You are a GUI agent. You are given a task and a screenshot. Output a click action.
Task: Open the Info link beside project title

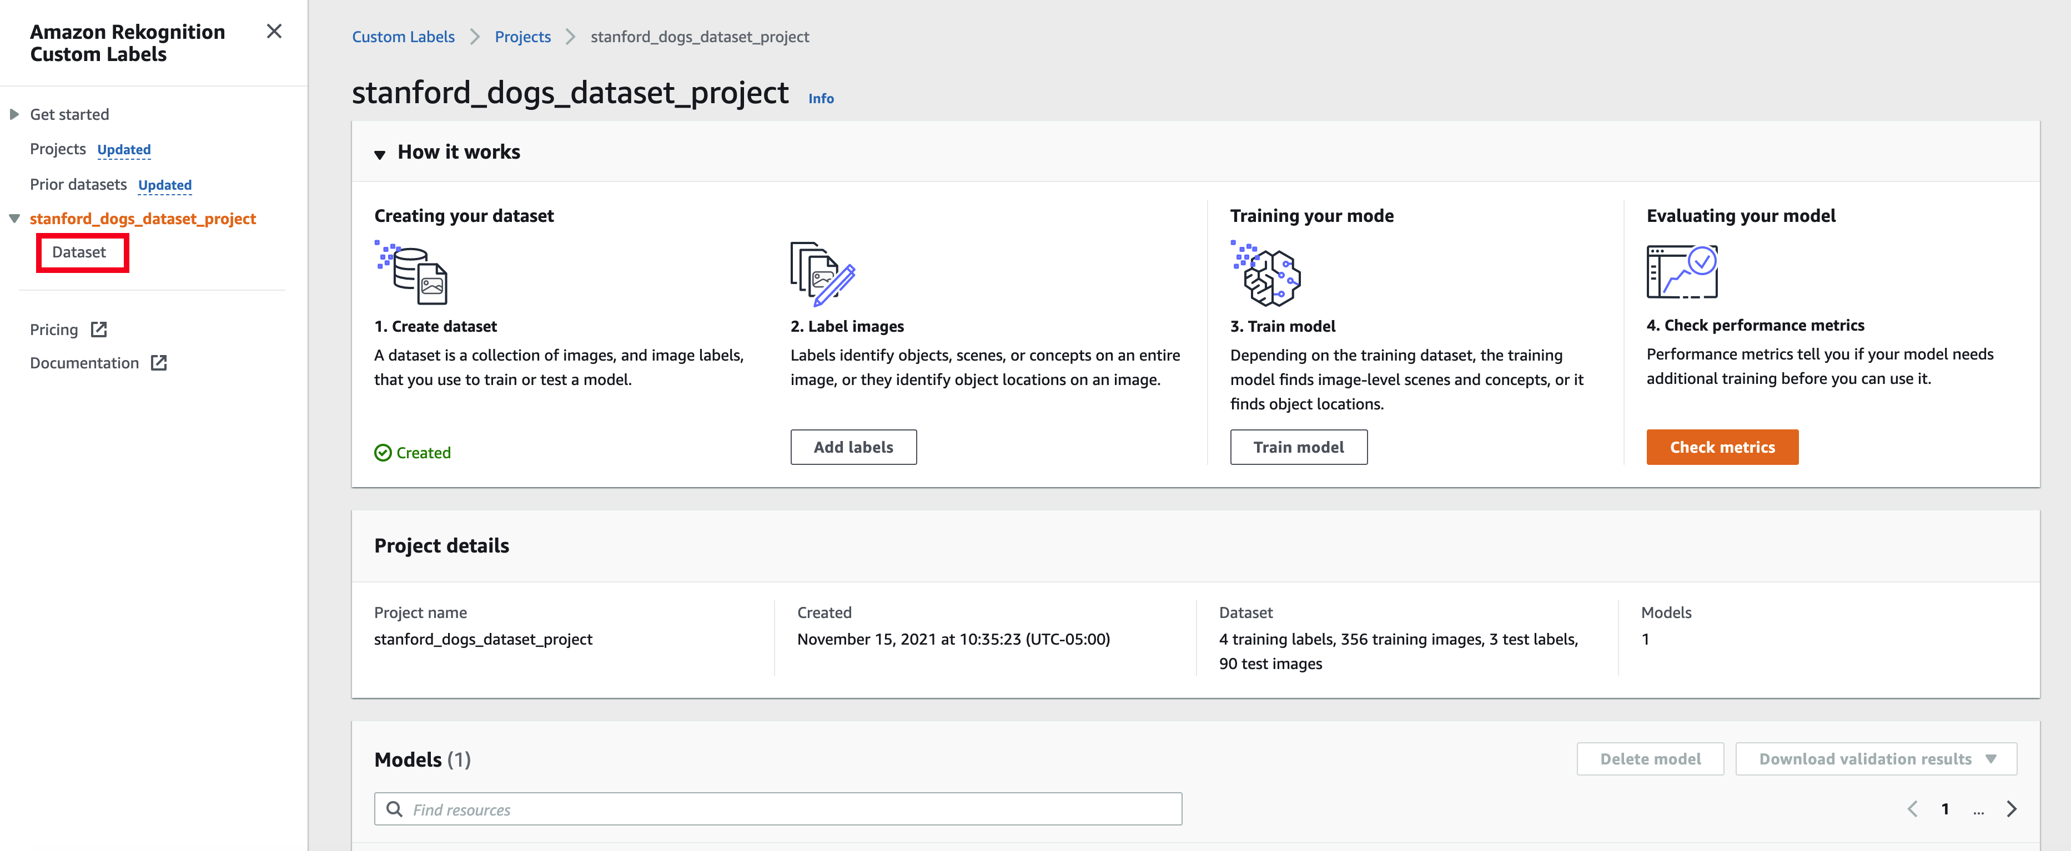click(821, 98)
